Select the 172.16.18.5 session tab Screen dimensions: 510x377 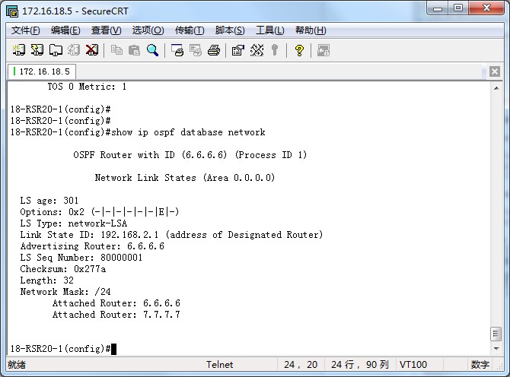click(x=43, y=71)
